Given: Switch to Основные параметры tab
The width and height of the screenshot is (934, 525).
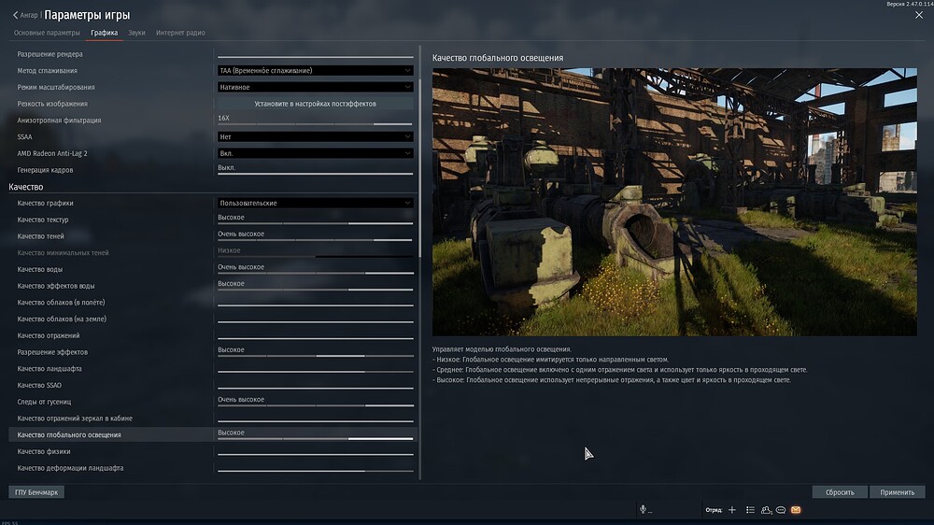Looking at the screenshot, I should [x=47, y=33].
